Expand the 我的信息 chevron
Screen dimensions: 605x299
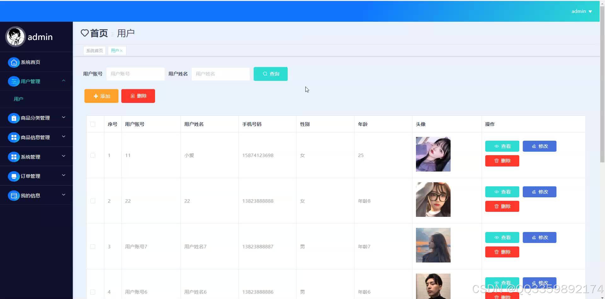(x=64, y=195)
